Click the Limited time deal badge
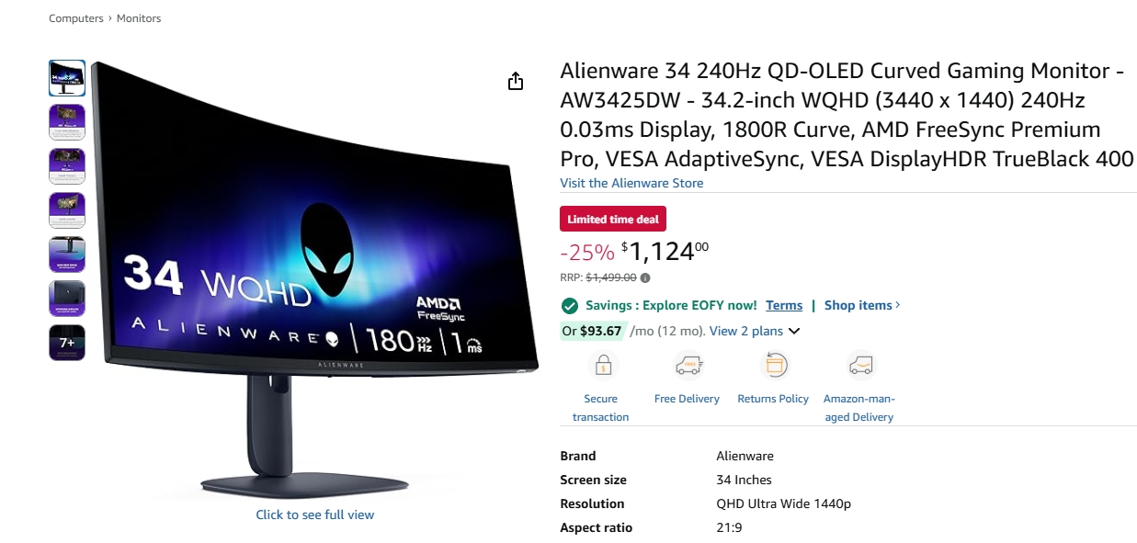Viewport: 1137px width, 543px height. click(613, 220)
